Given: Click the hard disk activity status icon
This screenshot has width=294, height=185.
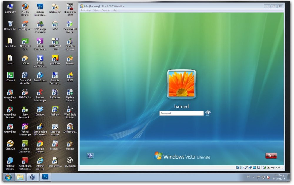Looking at the screenshot, I should [238, 167].
